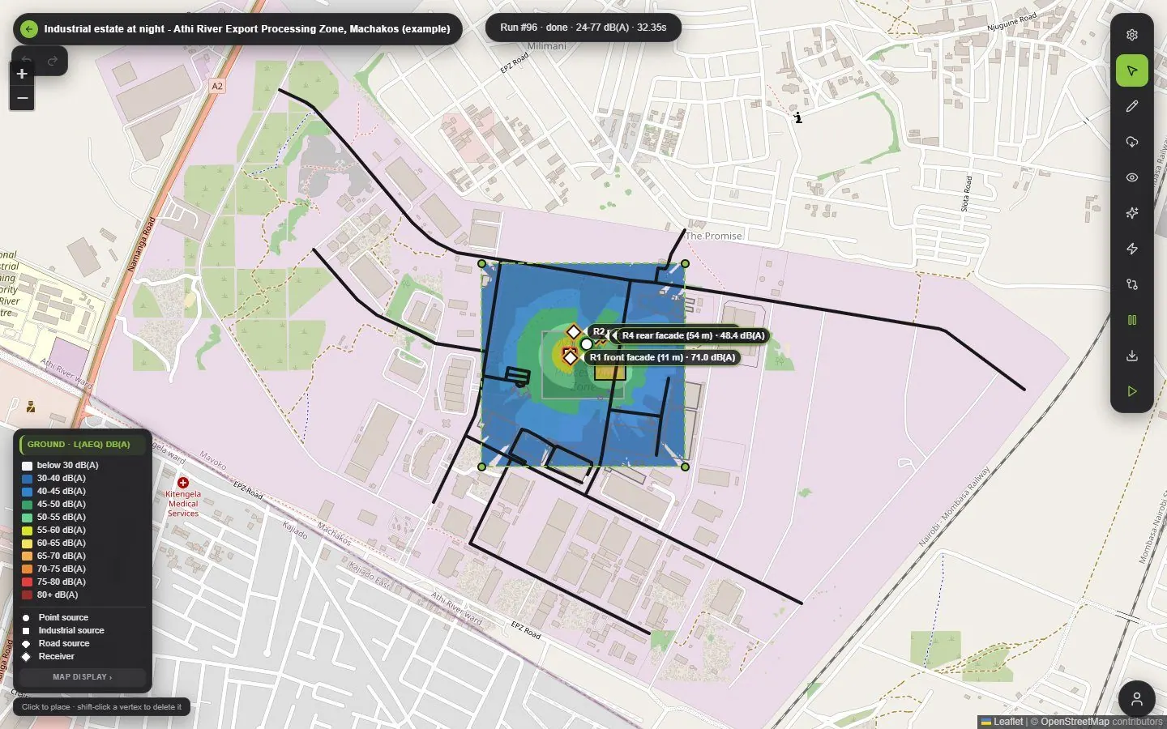
Task: Click the Receiver legend entry
Action: (x=48, y=657)
